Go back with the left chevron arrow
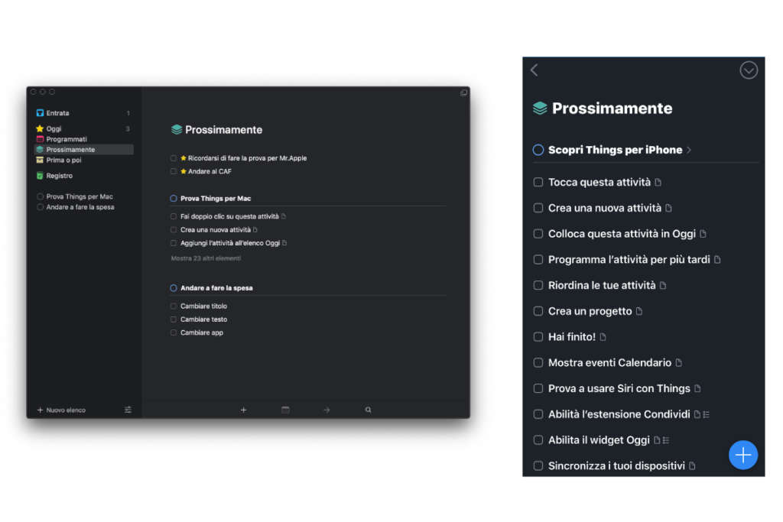783x522 pixels. click(x=534, y=70)
